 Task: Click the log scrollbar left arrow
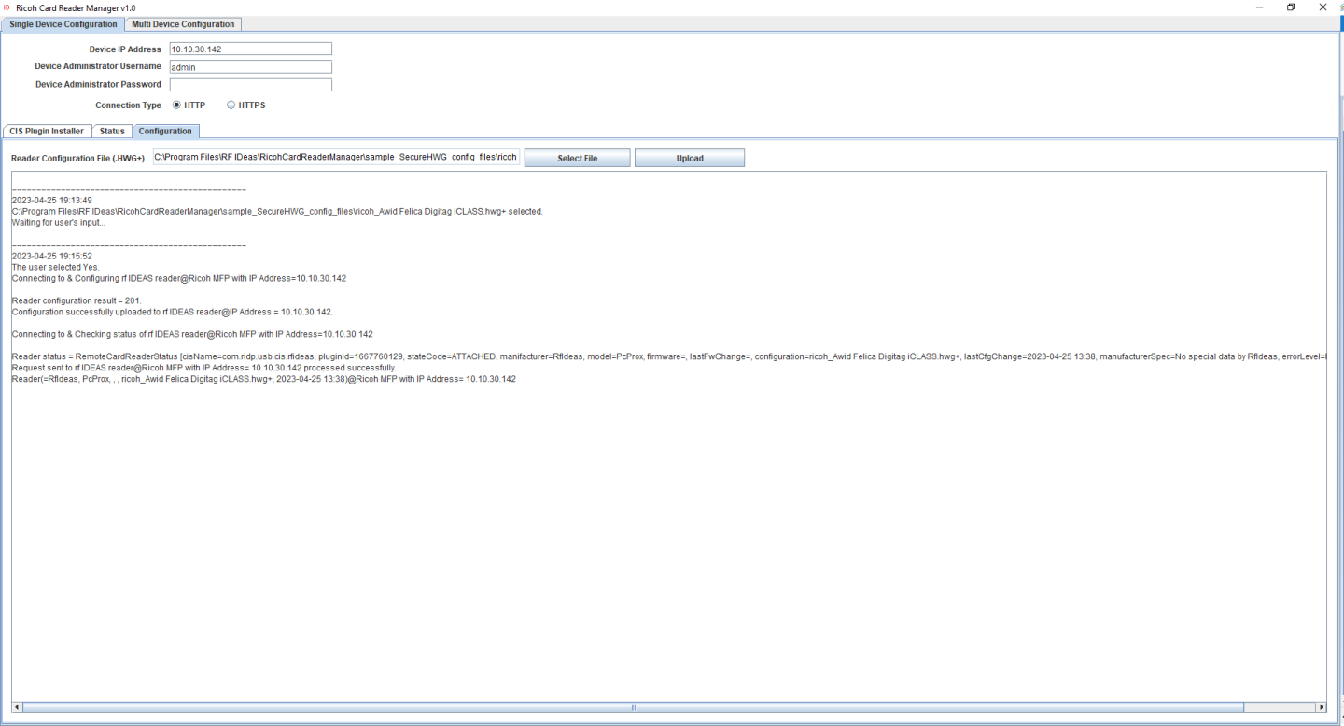tap(17, 707)
